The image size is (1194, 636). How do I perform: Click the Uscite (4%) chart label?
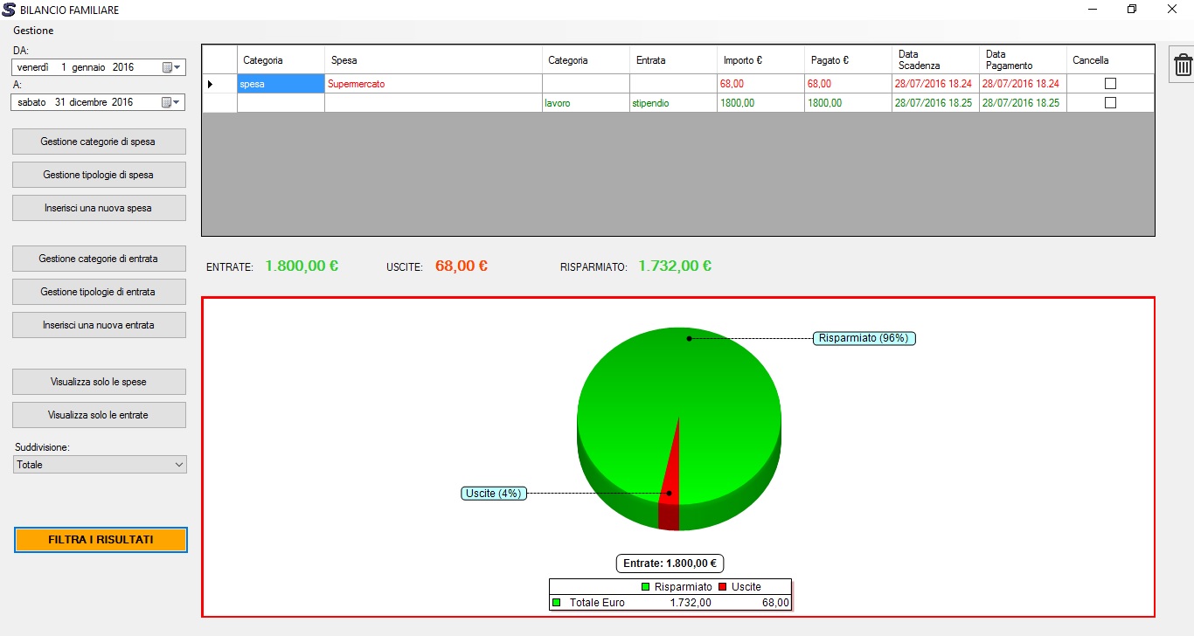[x=494, y=494]
